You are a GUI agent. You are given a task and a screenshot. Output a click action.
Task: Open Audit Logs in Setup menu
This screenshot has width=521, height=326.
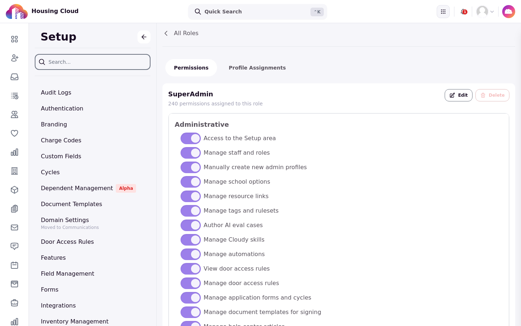pyautogui.click(x=56, y=92)
